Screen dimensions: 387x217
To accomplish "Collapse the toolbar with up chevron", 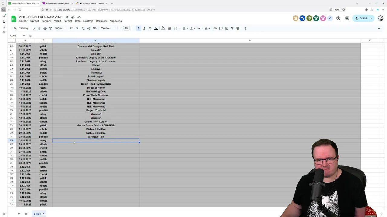I will (x=379, y=28).
